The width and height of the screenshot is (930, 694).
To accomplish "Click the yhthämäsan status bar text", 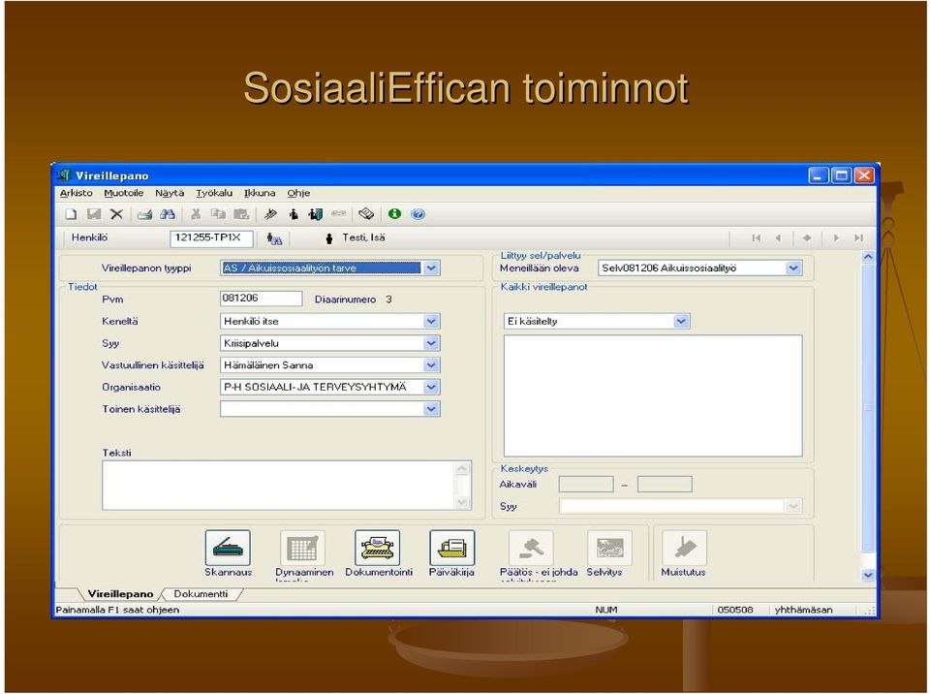I will [804, 610].
